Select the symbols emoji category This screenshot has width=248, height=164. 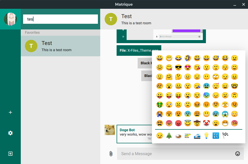[x=216, y=136]
